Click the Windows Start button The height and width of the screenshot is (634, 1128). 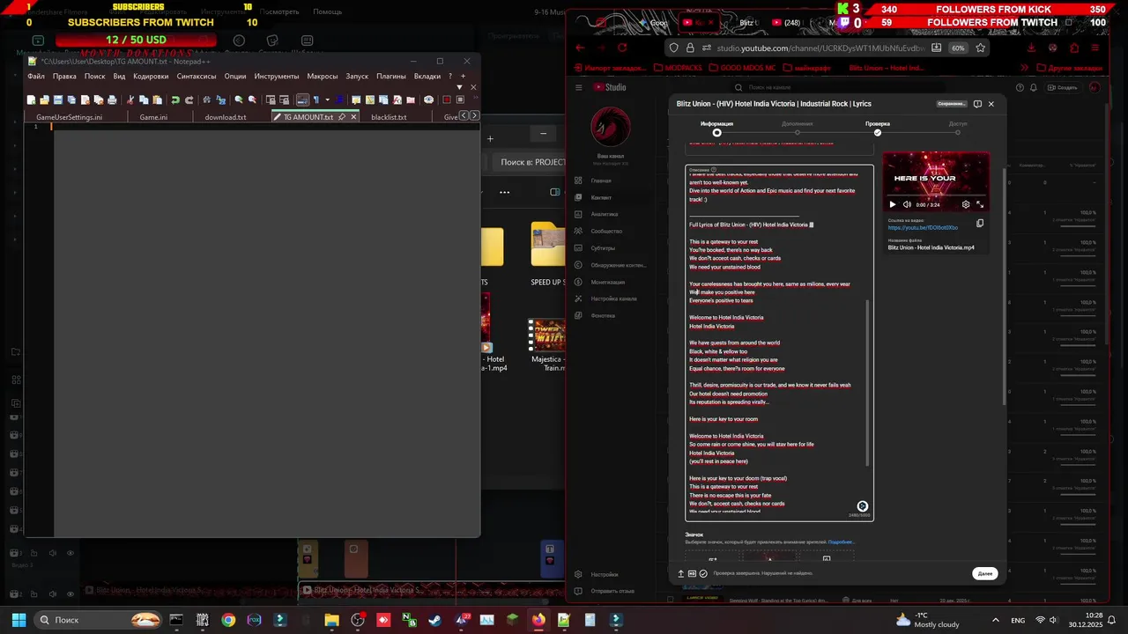(x=19, y=620)
